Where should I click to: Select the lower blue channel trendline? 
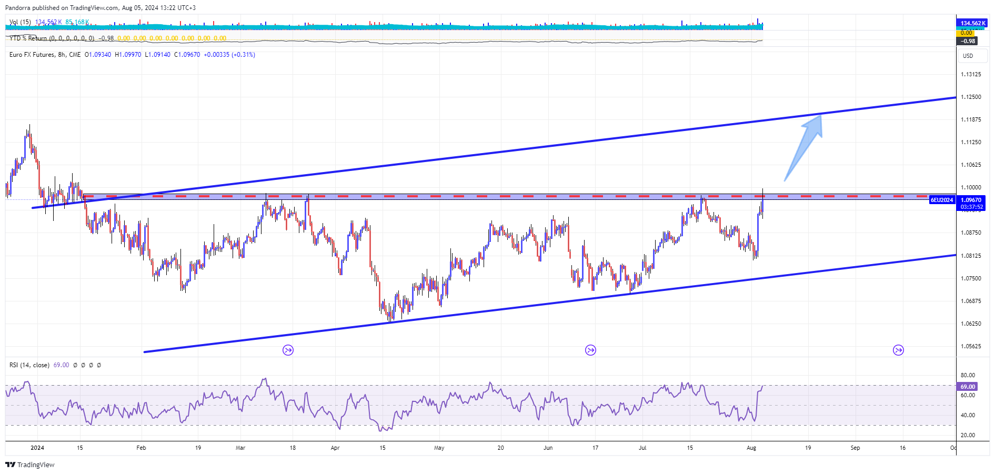click(550, 304)
